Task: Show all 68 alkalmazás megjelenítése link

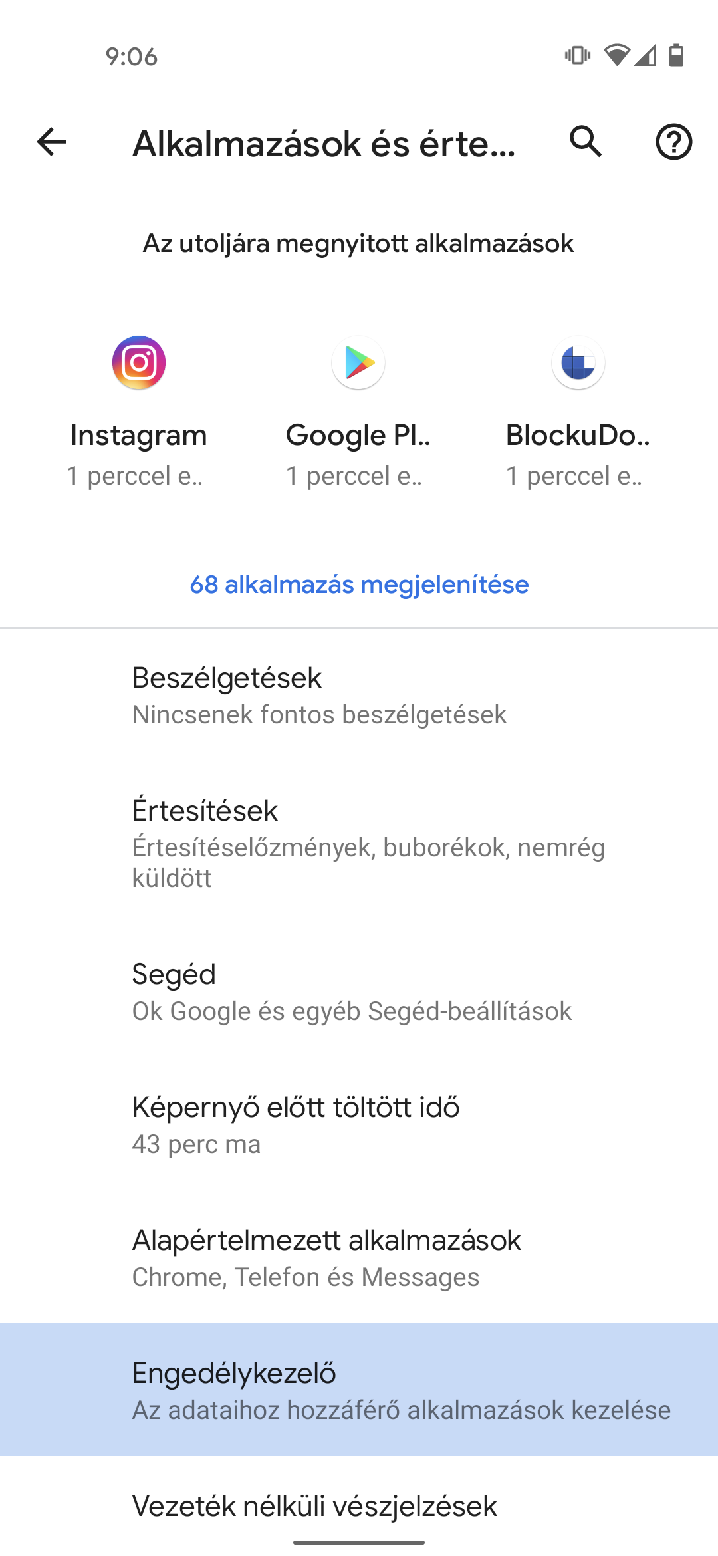Action: click(359, 584)
